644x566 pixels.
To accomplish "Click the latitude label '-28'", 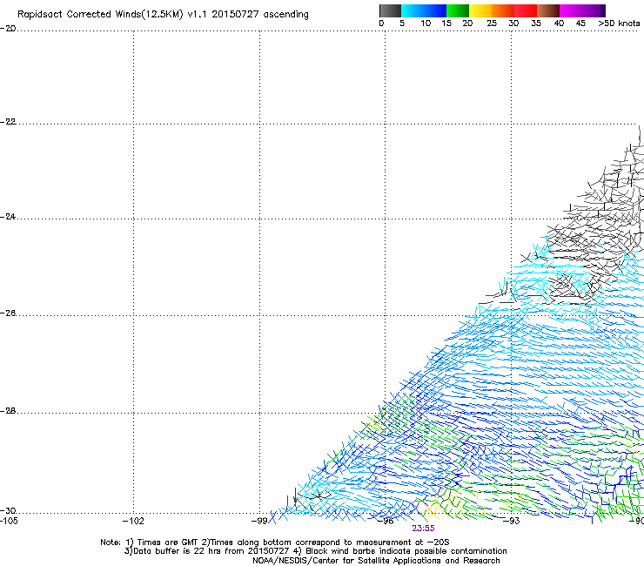I will coord(8,411).
